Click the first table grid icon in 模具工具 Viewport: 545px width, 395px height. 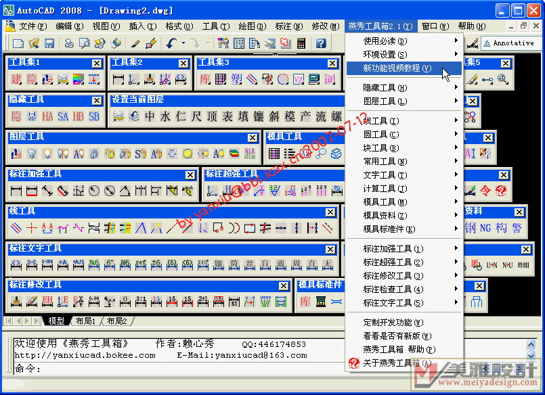point(274,154)
